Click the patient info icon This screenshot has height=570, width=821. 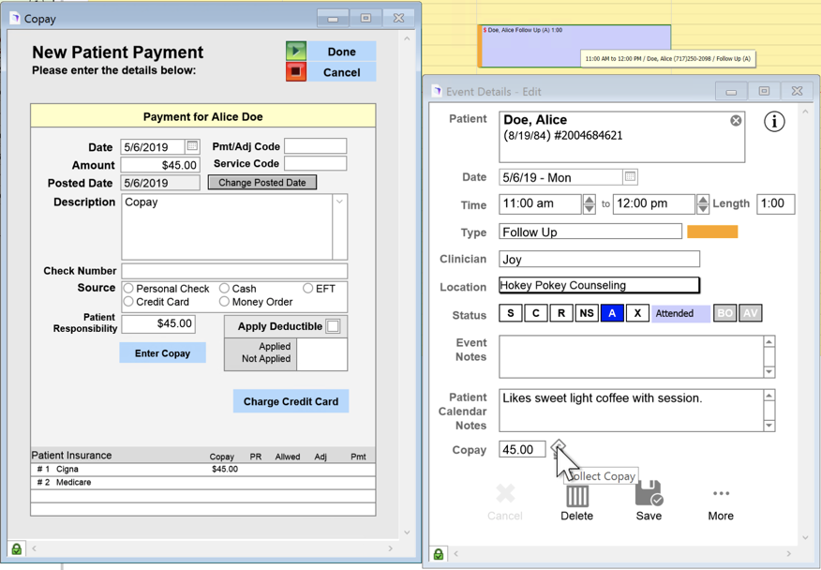tap(774, 122)
